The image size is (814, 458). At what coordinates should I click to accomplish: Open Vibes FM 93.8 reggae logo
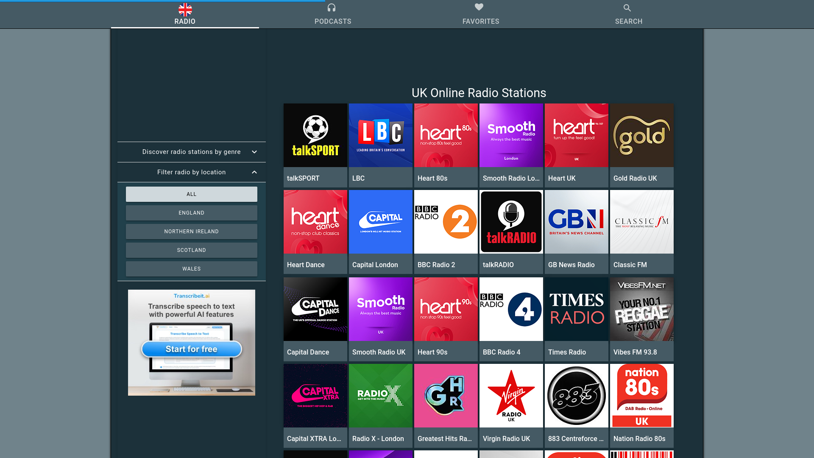[642, 309]
